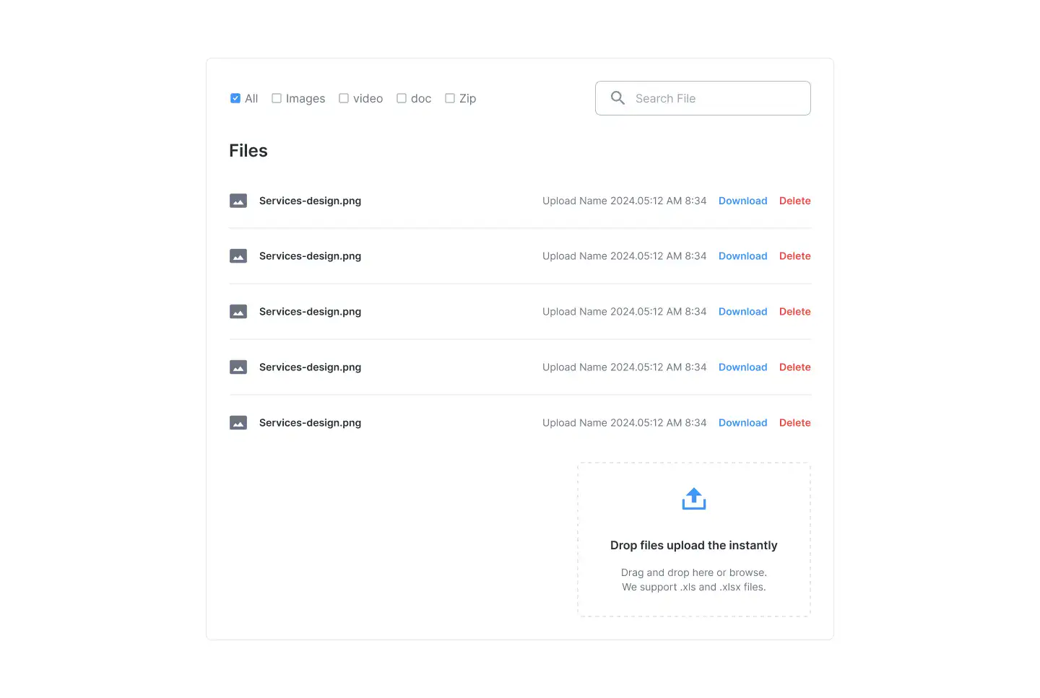This screenshot has height=698, width=1040.
Task: Delete the third Services-design.png file
Action: coord(795,312)
